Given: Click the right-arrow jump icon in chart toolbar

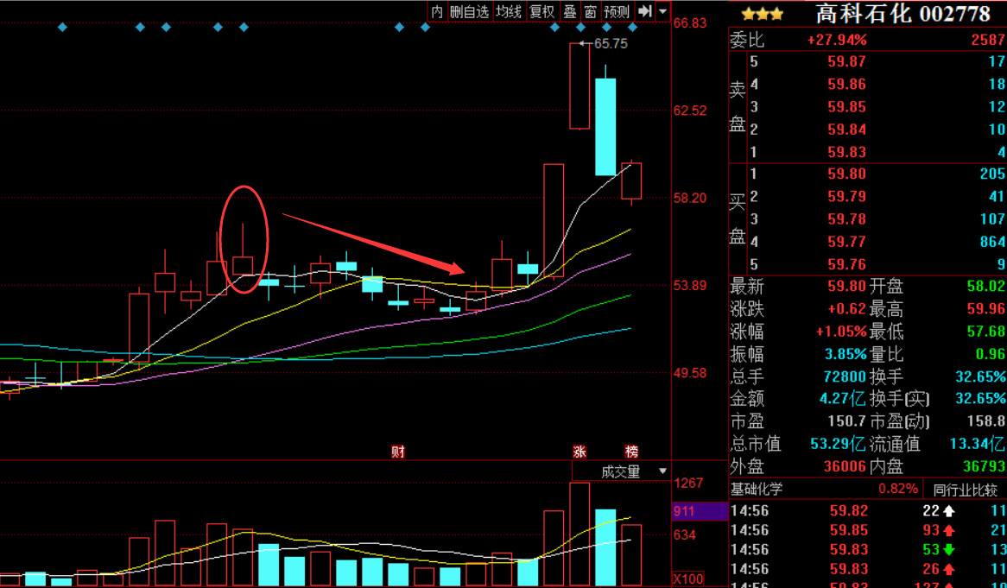Looking at the screenshot, I should [644, 11].
